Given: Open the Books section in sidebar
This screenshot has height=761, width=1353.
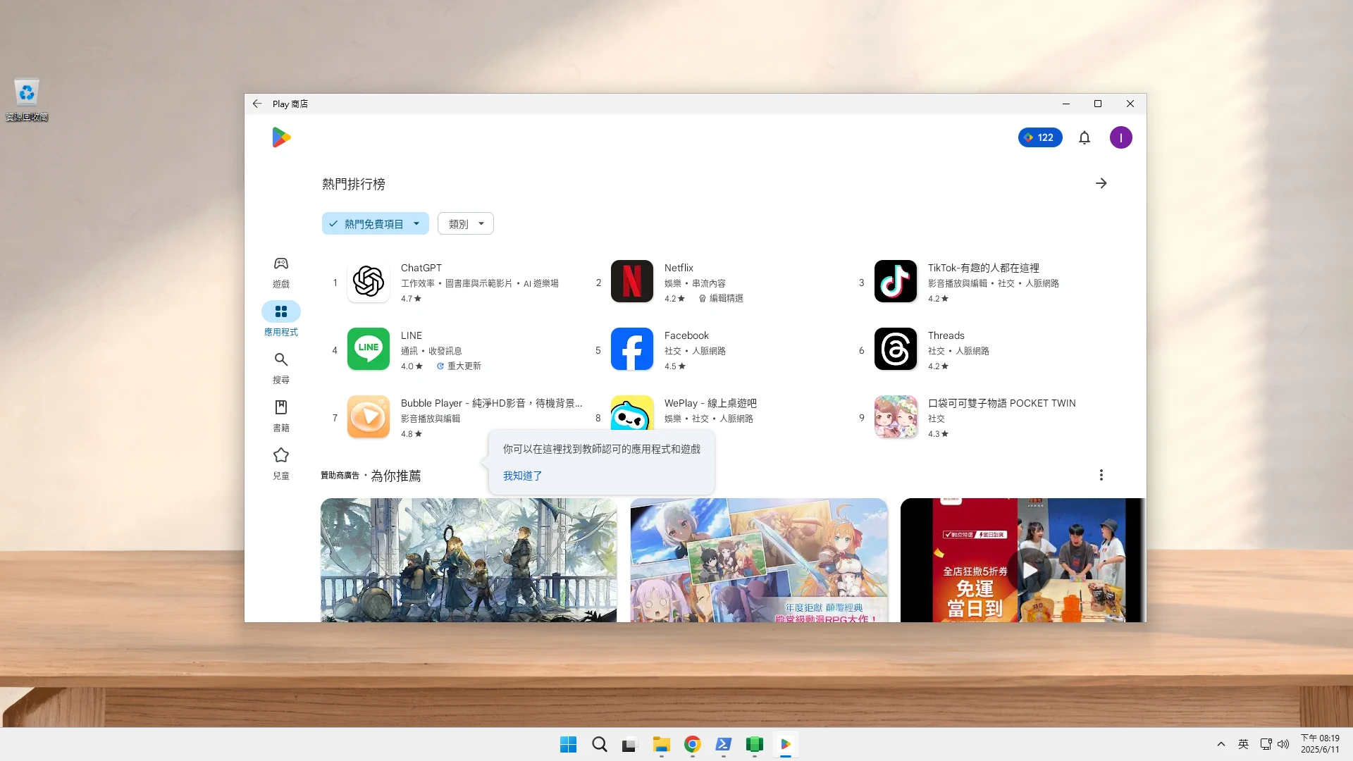Looking at the screenshot, I should (x=280, y=415).
